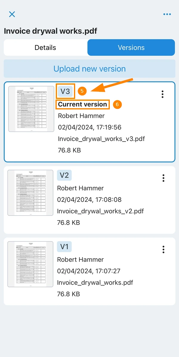Tap the Invoice_drywal_works_v3.pdf filename

pos(101,139)
